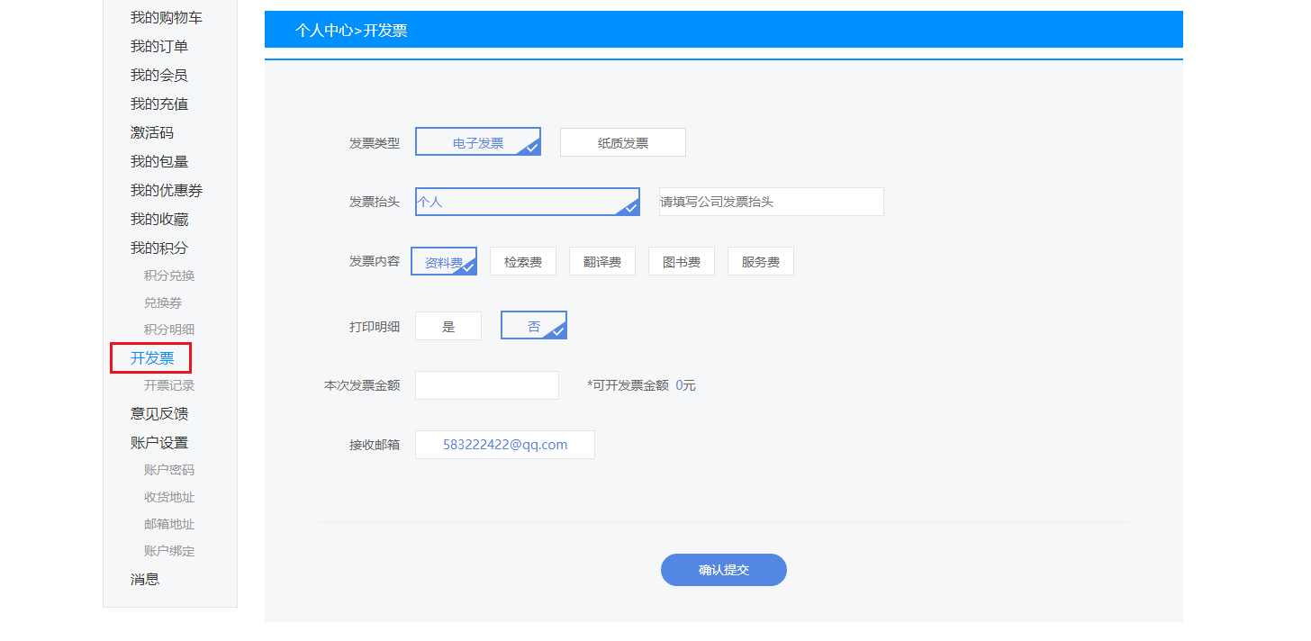Click 个人中心>开发票 breadcrumb header
The width and height of the screenshot is (1311, 641).
tap(351, 31)
